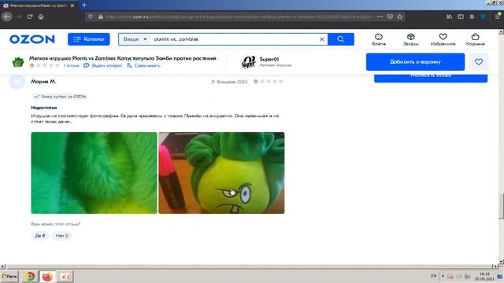Click the browser forward arrow
Viewport: 504px width, 283px height.
19,17
